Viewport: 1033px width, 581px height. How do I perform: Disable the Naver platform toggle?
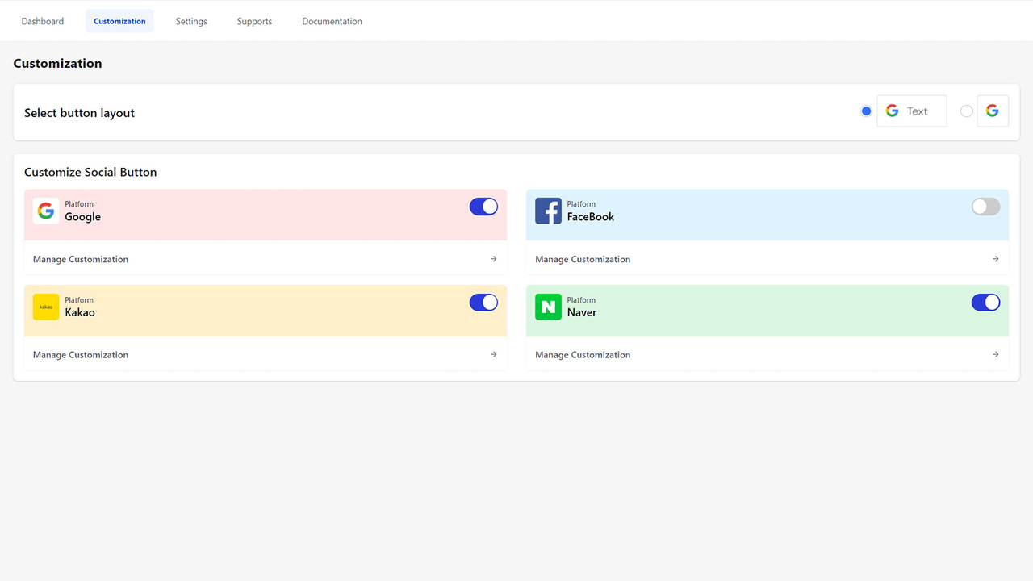pos(985,302)
